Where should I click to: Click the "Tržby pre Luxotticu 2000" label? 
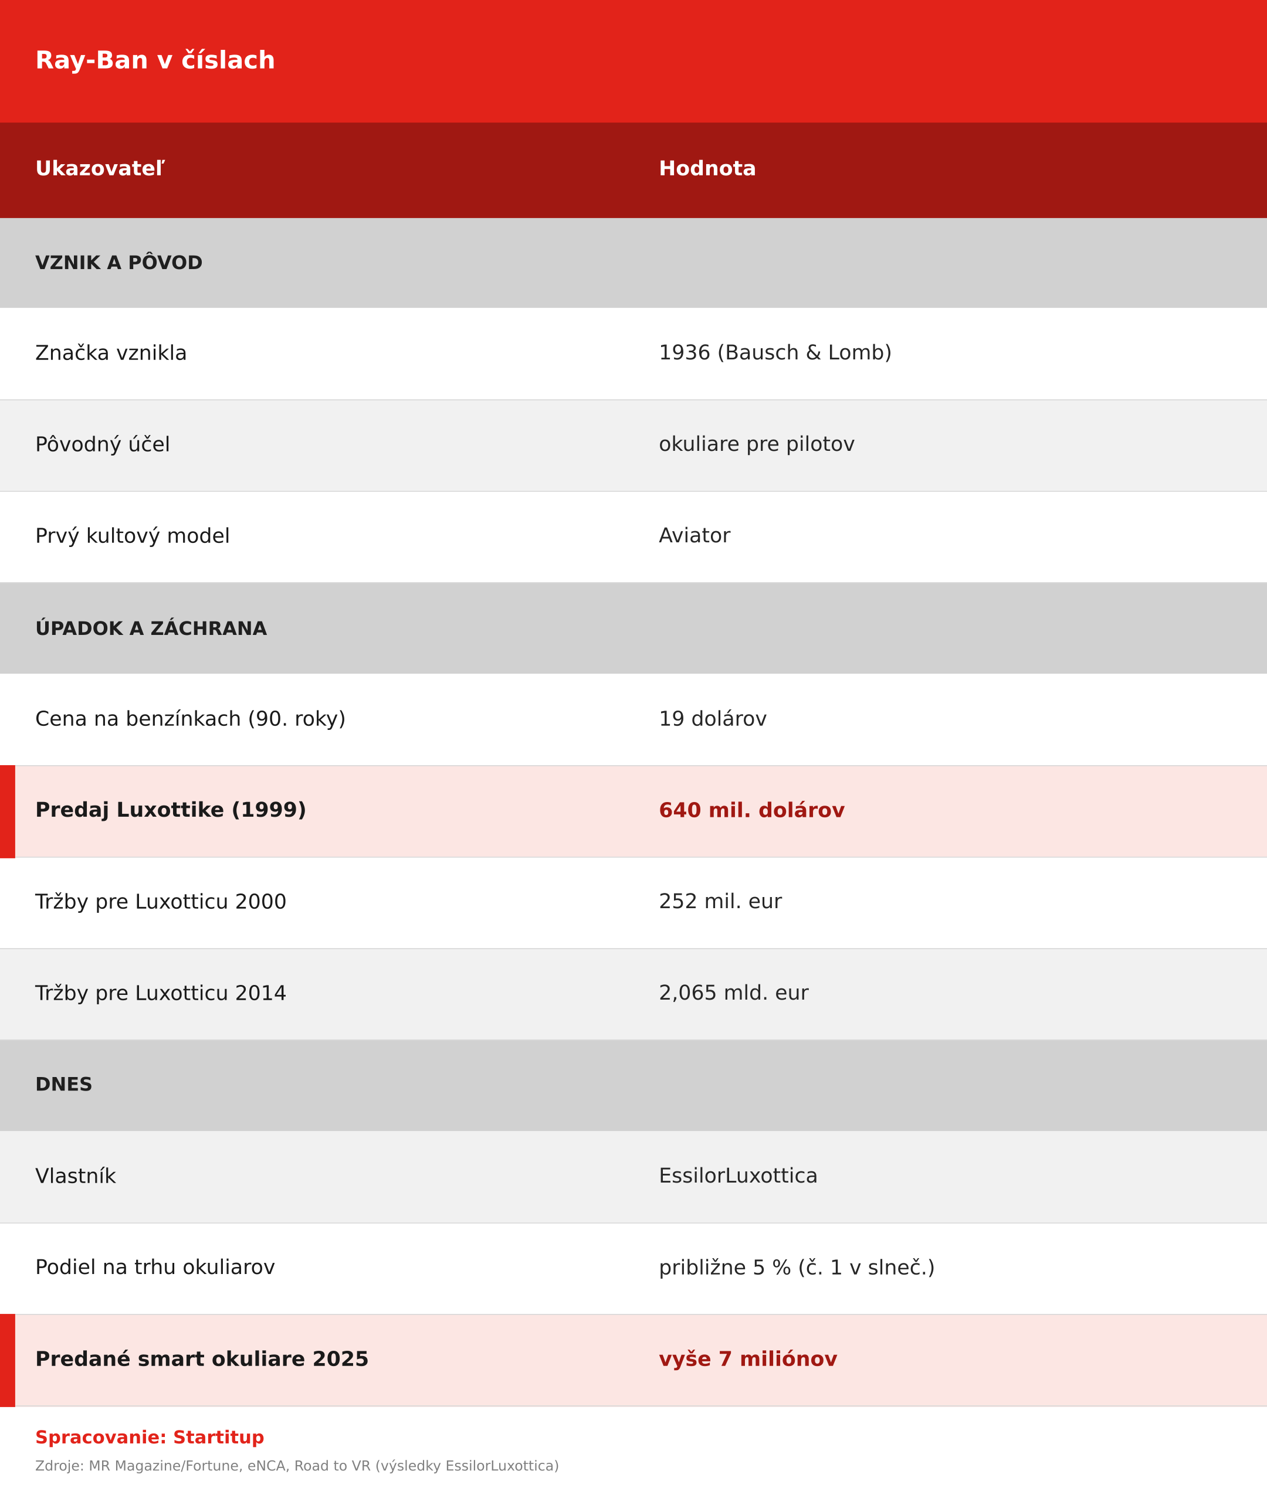161,902
